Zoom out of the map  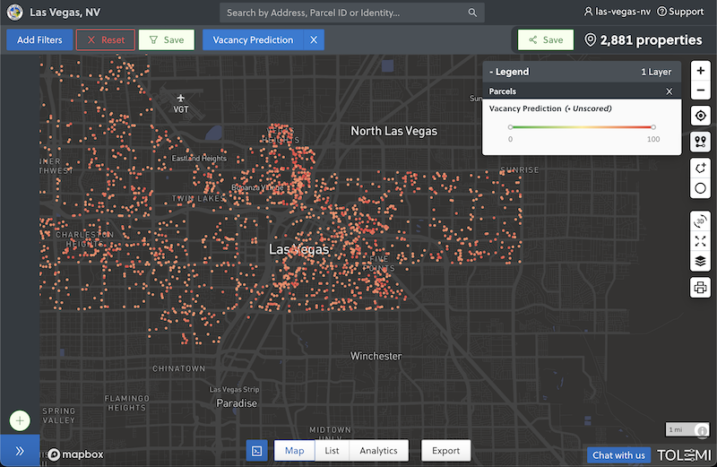point(701,91)
